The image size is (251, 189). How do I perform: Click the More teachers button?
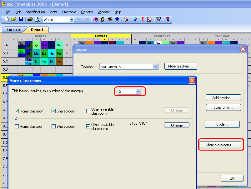tap(181, 66)
